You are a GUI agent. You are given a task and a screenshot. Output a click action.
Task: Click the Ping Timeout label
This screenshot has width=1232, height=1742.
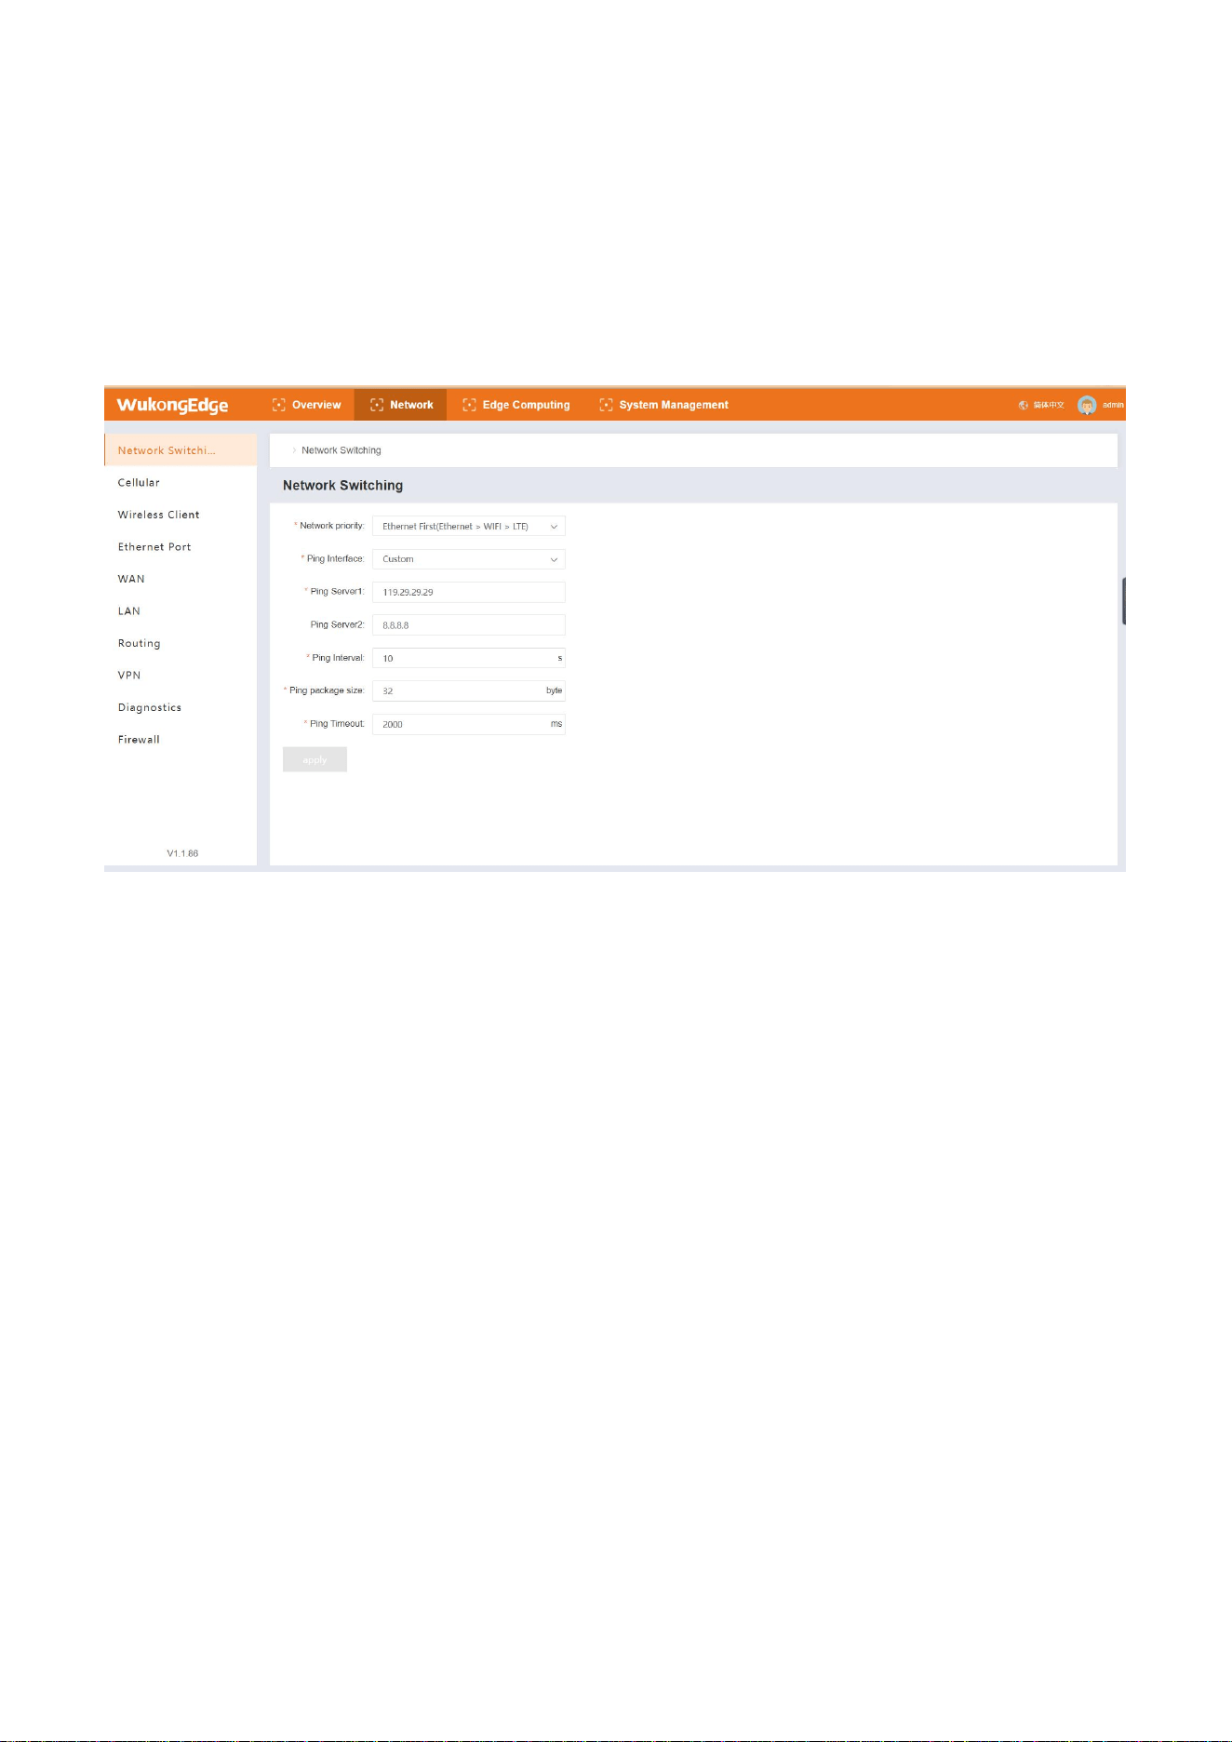(337, 724)
